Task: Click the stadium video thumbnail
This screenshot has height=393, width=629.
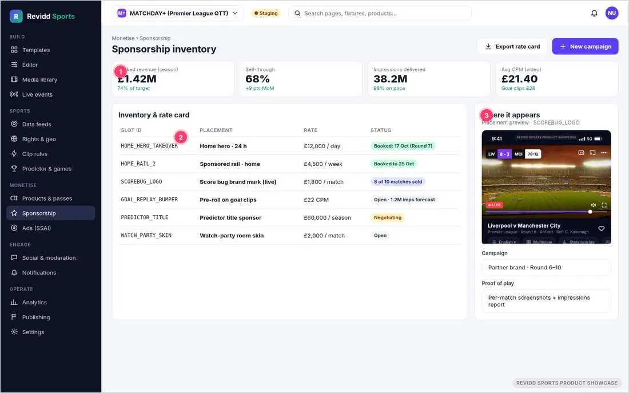Action: tap(546, 181)
